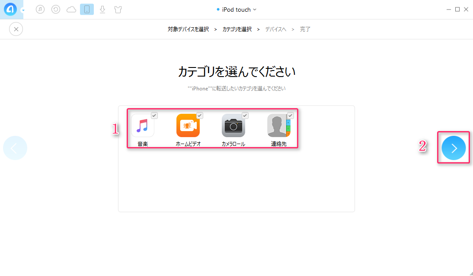Close the transfer wizard with the X button

click(x=16, y=29)
